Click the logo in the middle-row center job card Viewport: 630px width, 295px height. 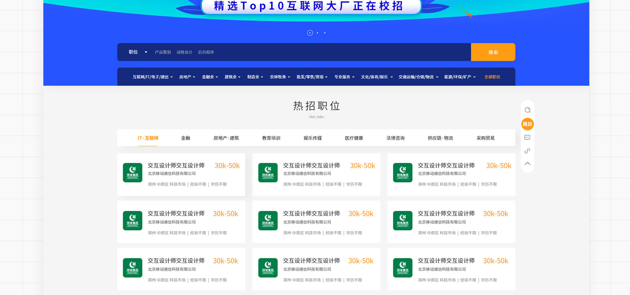[x=268, y=221]
